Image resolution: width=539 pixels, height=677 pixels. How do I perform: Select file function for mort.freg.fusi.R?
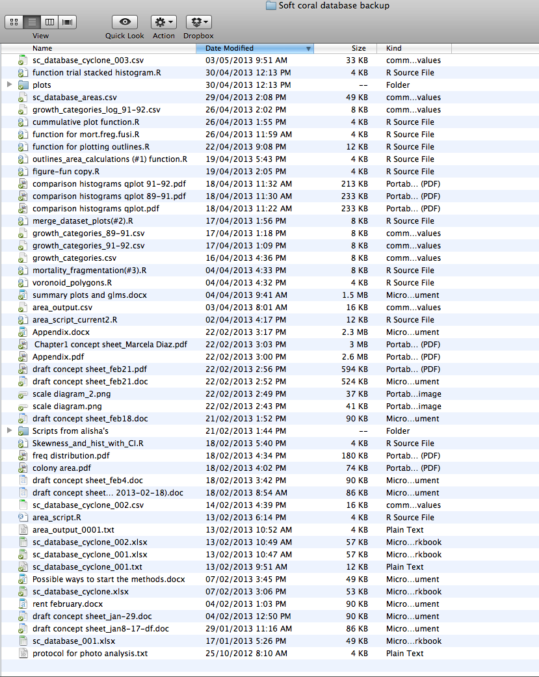pos(86,134)
